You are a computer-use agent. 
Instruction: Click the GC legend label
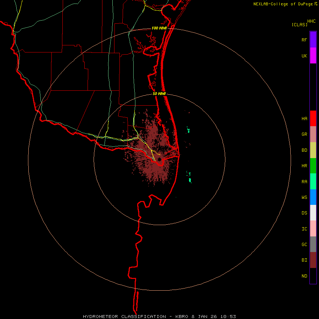pyautogui.click(x=304, y=244)
